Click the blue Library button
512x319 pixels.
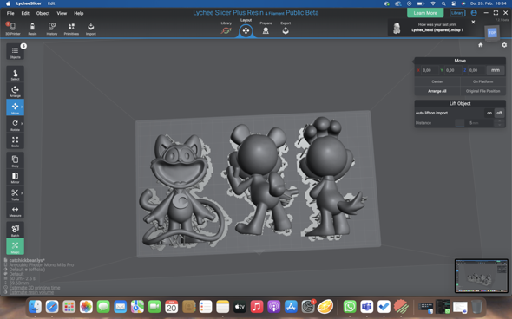point(457,13)
